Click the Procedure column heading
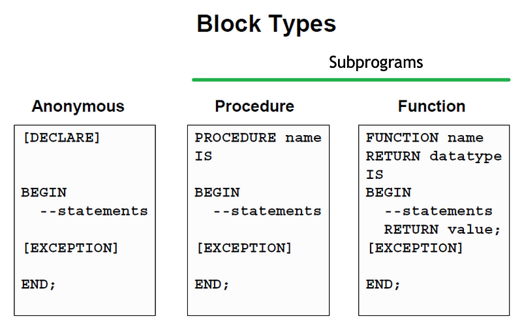The image size is (522, 327). (x=254, y=106)
